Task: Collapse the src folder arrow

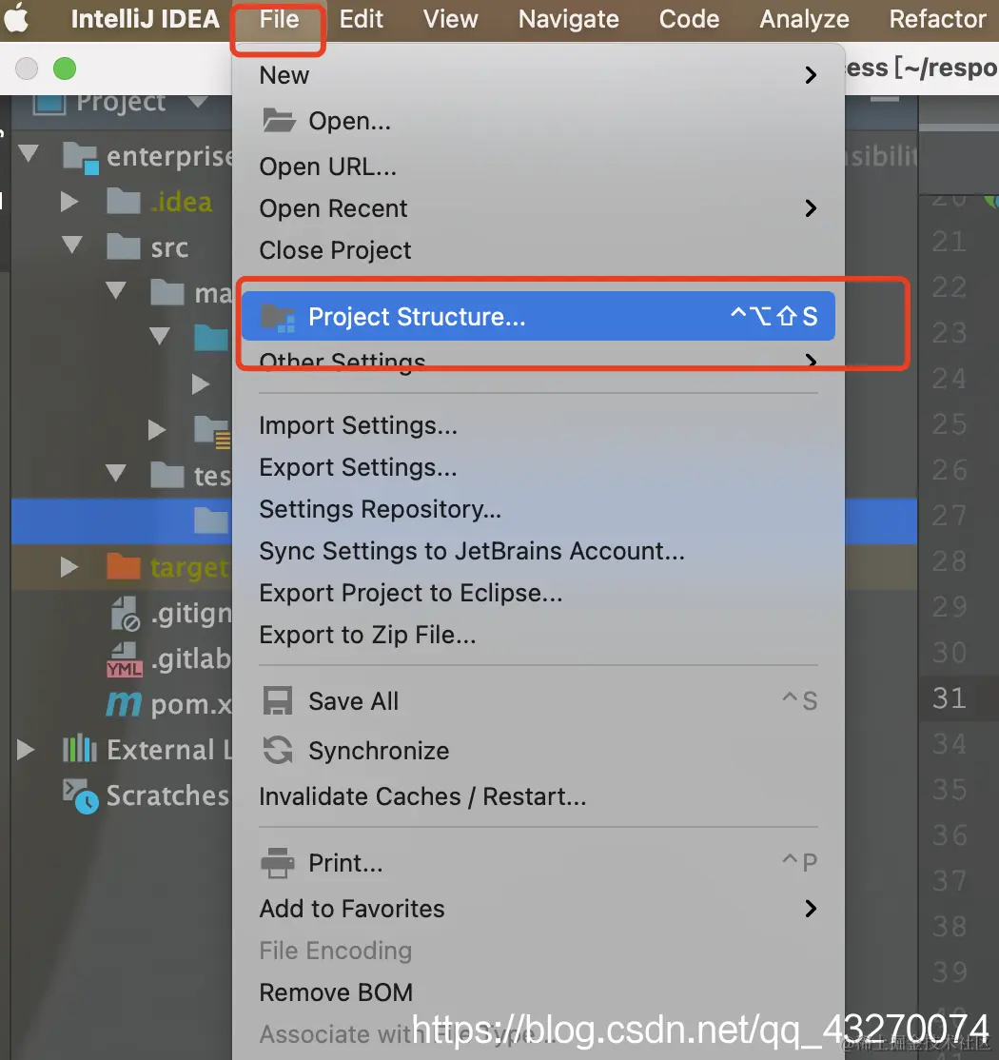Action: (72, 245)
